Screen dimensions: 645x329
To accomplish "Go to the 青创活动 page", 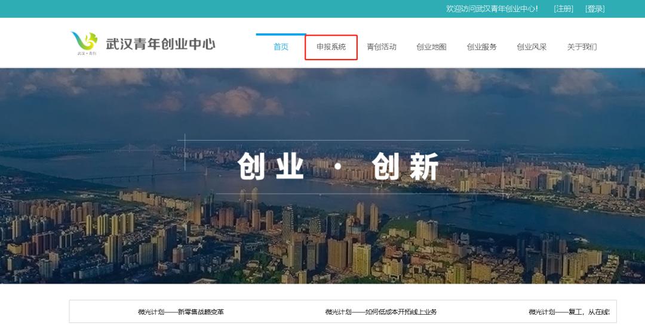I will (381, 47).
